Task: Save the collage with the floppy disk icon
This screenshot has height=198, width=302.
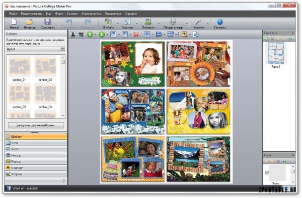Action: point(48,22)
